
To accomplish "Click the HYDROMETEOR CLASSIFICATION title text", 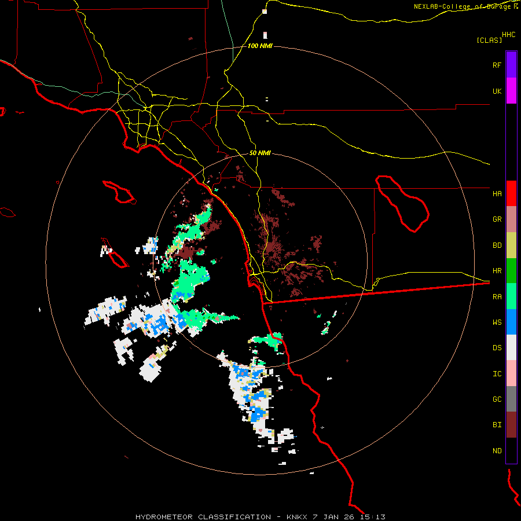I will tap(203, 517).
